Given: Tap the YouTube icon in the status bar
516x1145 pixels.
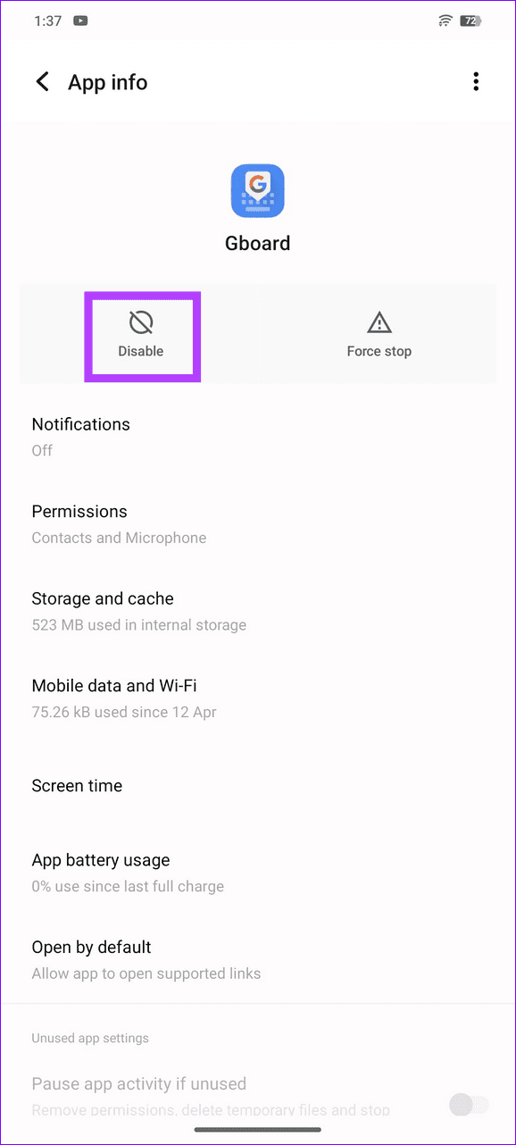Looking at the screenshot, I should coord(80,20).
